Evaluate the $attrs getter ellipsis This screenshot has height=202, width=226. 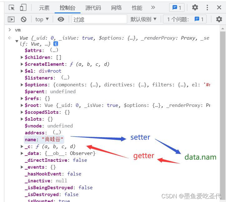[x=54, y=50]
